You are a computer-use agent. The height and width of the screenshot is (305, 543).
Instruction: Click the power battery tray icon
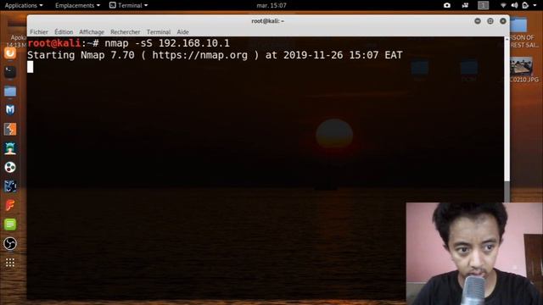point(525,5)
